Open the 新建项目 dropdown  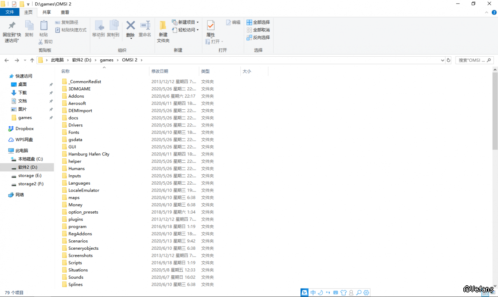185,22
